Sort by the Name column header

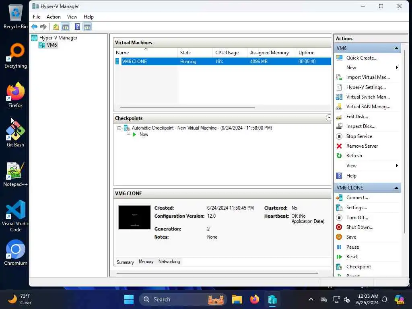tap(146, 53)
